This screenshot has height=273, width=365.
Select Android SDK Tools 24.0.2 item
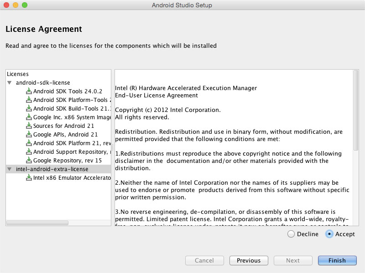68,91
